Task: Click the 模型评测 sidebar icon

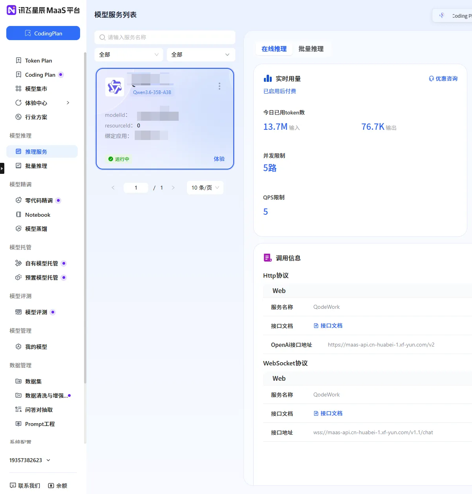Action: [18, 312]
